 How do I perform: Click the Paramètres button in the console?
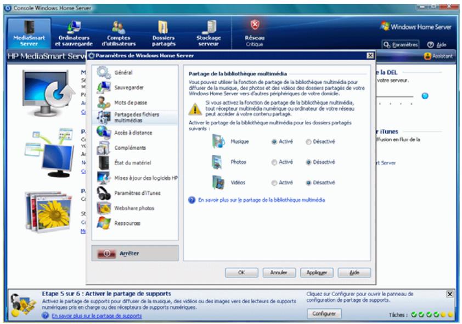[x=401, y=45]
